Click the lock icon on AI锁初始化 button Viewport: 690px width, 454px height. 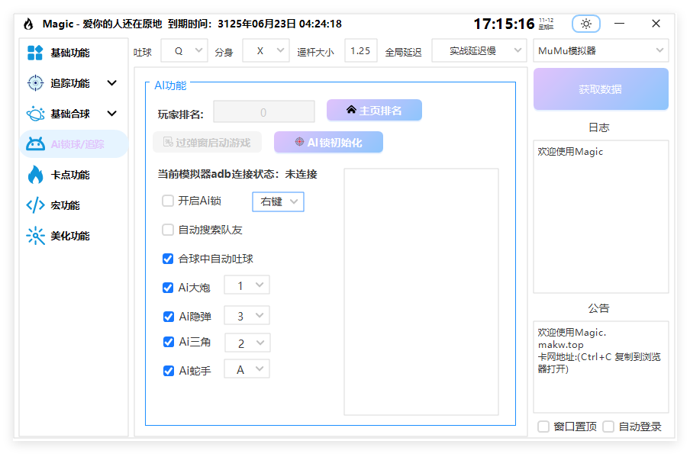click(x=298, y=142)
